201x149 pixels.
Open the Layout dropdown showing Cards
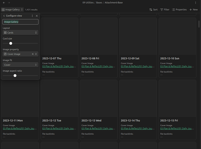point(20,32)
